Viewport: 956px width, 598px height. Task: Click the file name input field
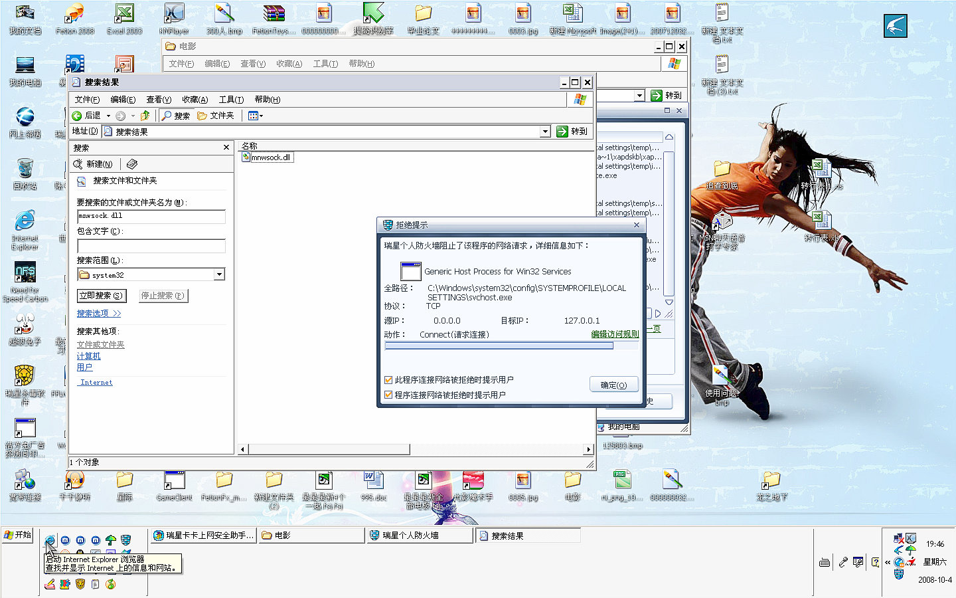point(151,216)
